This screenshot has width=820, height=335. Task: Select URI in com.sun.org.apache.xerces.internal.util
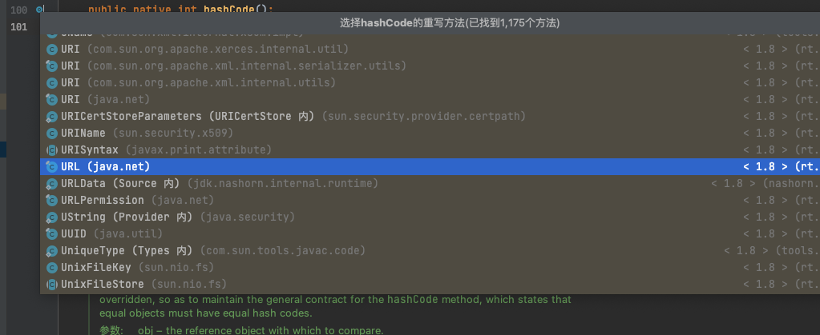pos(430,50)
